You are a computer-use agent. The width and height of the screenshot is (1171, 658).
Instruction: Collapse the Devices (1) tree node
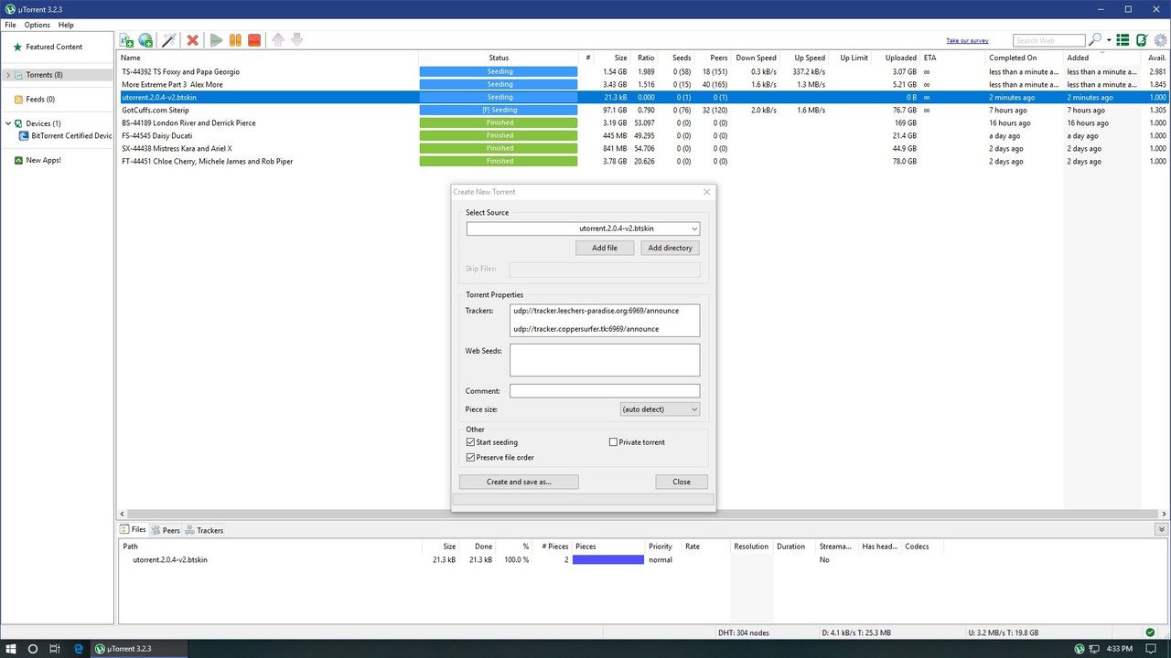click(8, 123)
